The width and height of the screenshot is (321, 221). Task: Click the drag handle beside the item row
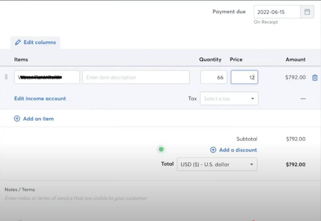6,77
